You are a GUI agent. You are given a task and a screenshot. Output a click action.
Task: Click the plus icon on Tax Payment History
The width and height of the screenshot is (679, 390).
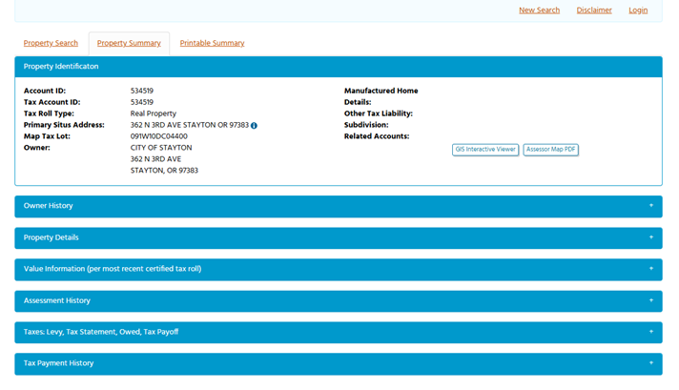650,363
